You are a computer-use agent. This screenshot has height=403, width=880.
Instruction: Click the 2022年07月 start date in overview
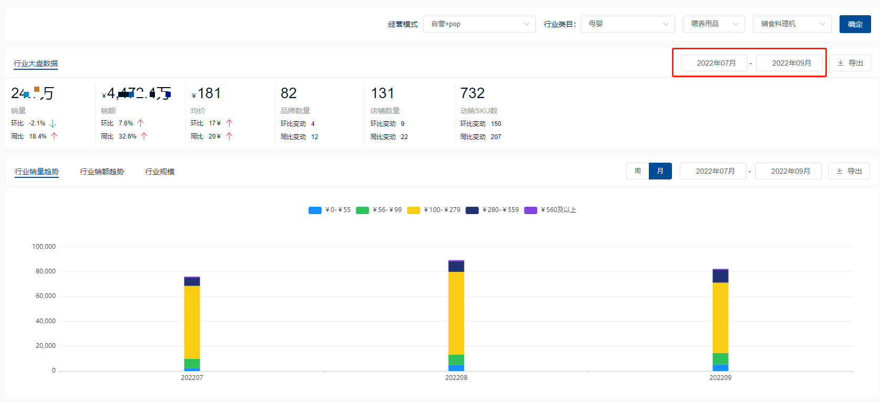click(x=714, y=63)
